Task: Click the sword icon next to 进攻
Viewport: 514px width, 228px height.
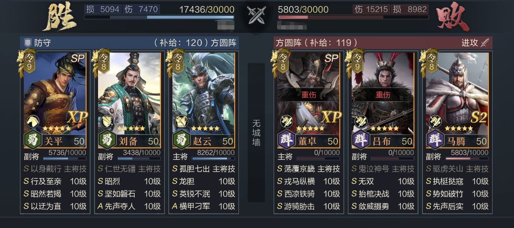Action: click(484, 43)
